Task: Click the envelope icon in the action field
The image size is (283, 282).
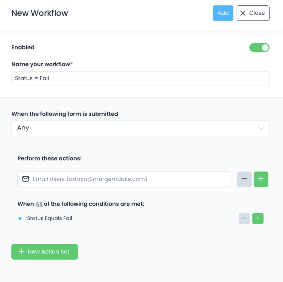Action: tap(26, 179)
